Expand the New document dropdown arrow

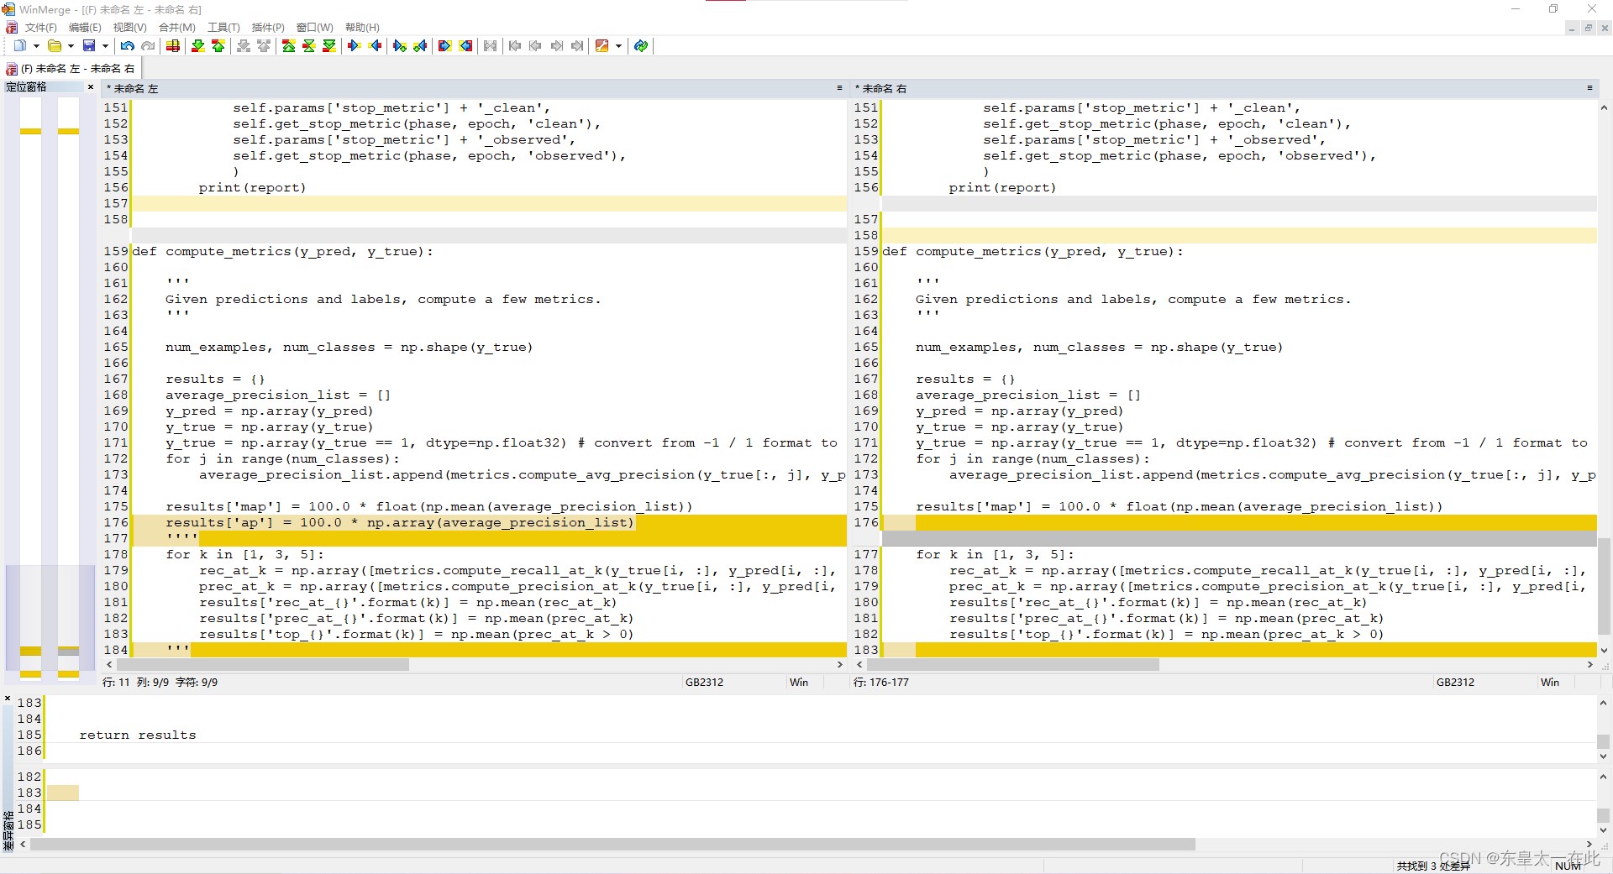(x=36, y=46)
